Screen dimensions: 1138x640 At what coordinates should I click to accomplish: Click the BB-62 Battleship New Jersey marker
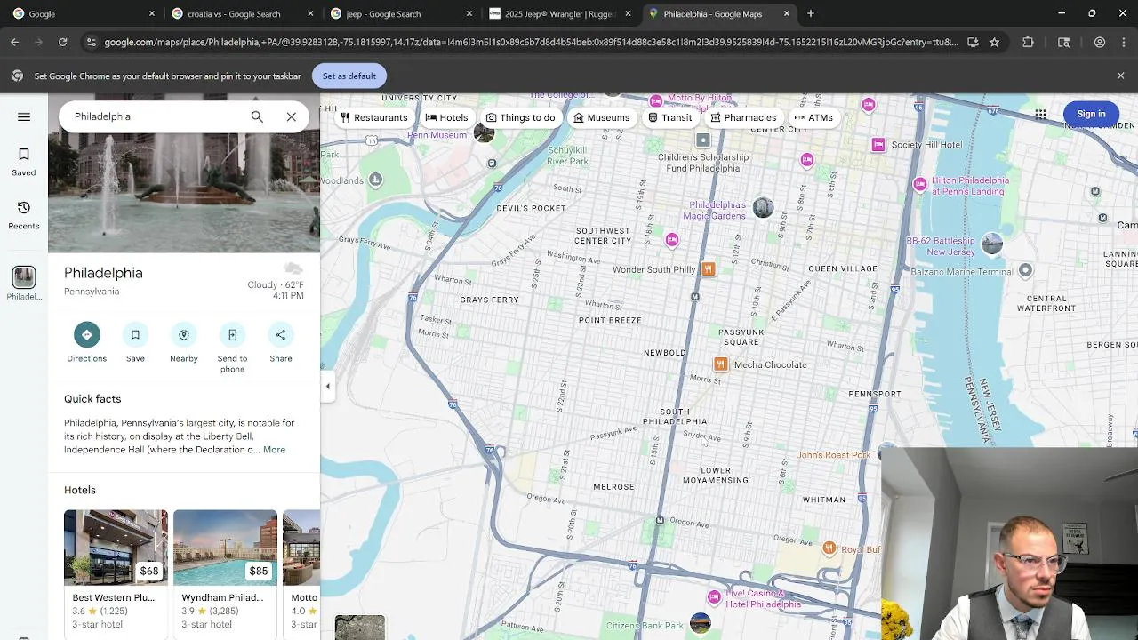click(x=992, y=243)
